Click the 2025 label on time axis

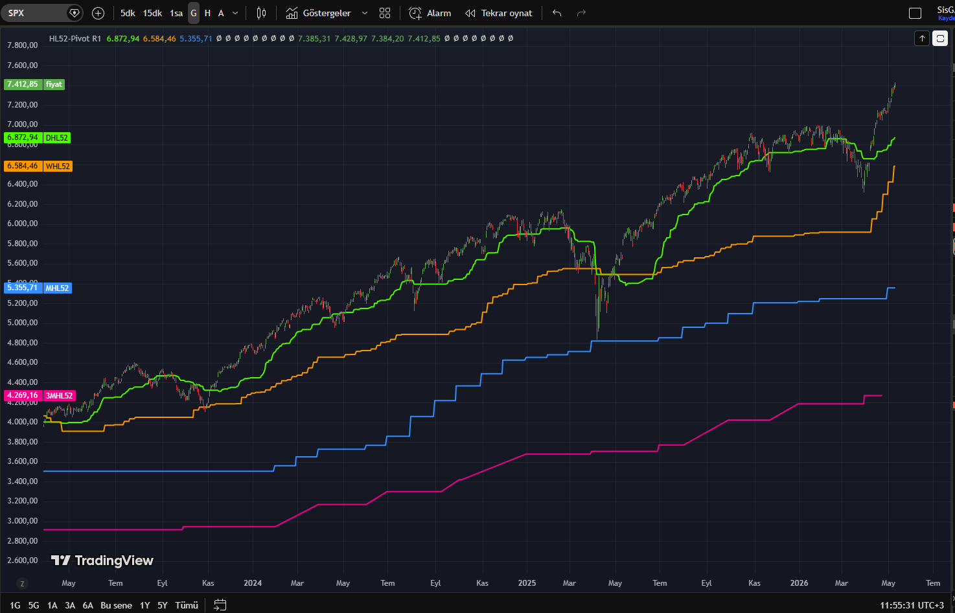(527, 583)
